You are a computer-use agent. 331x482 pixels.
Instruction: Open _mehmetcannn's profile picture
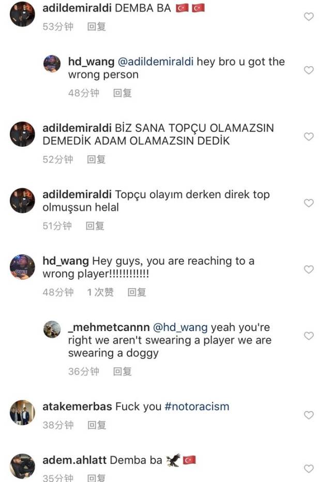click(52, 329)
